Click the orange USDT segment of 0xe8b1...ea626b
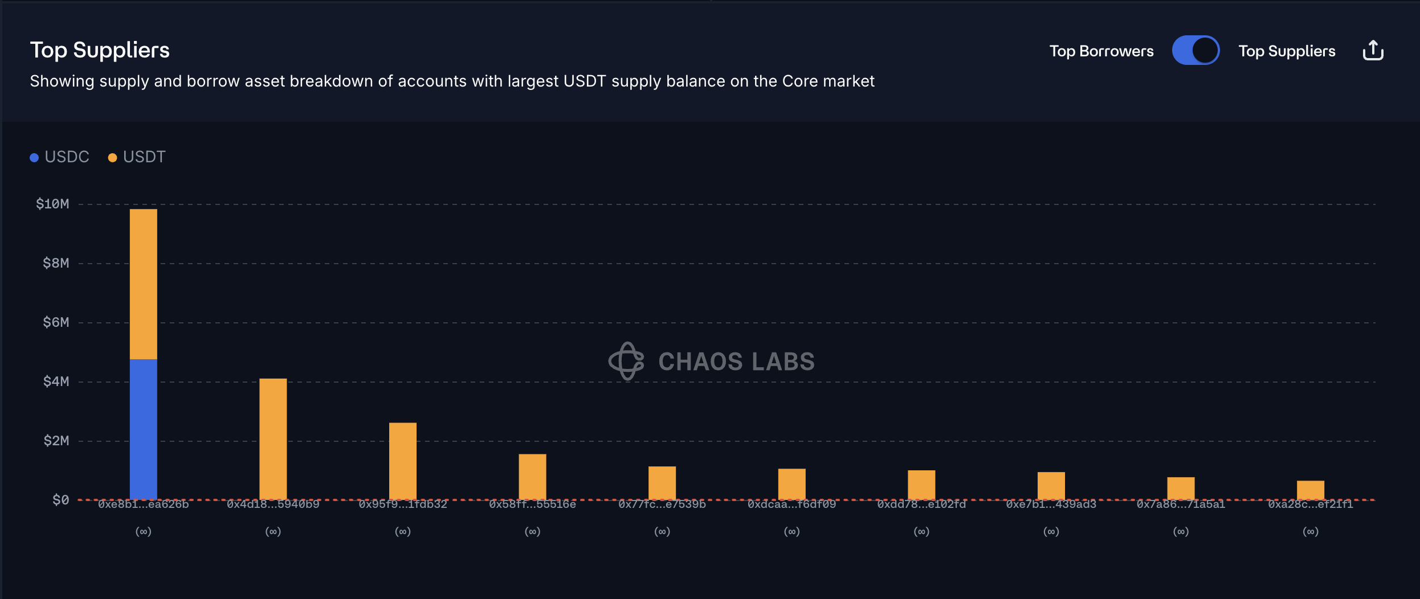Screen dimensions: 1420x599 pos(143,284)
